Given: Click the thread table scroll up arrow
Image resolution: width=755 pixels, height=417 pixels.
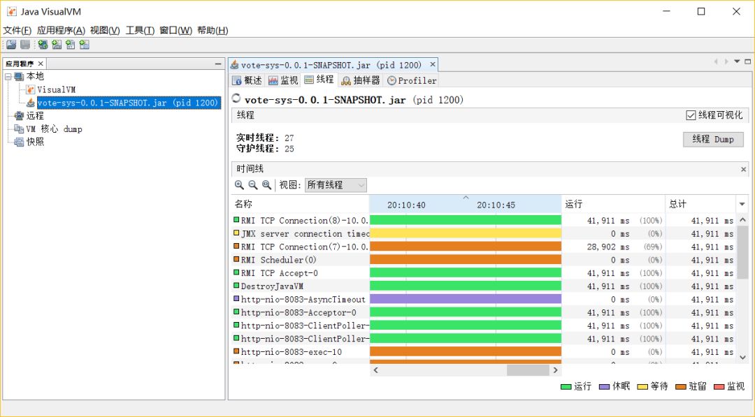Looking at the screenshot, I should 742,220.
